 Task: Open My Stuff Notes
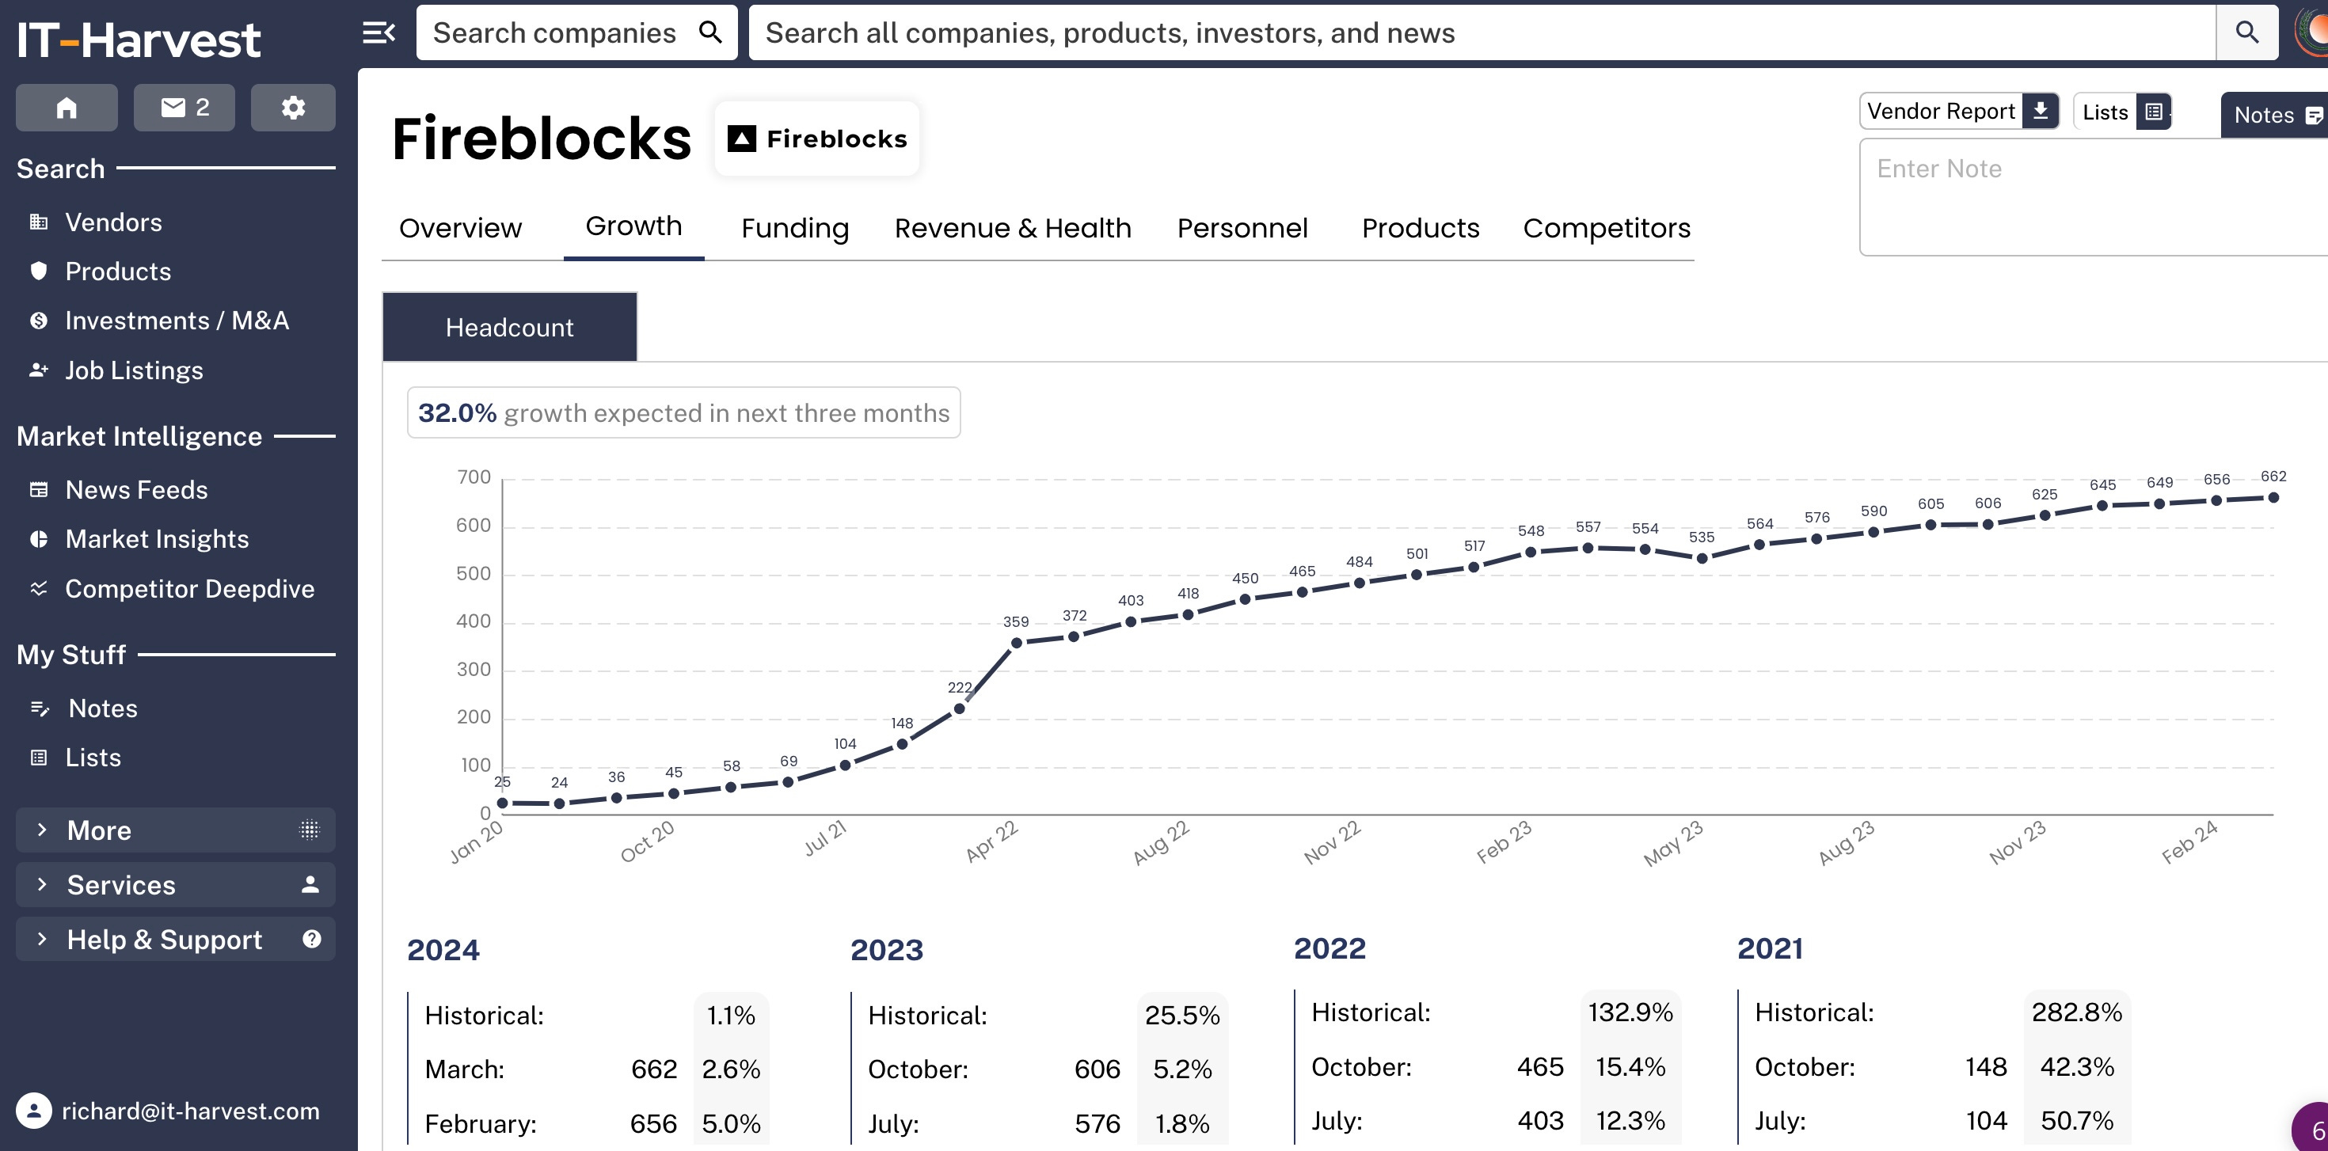click(x=103, y=708)
